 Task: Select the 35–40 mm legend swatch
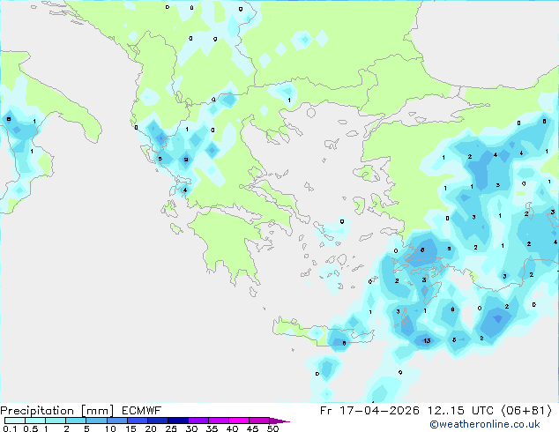tap(219, 421)
